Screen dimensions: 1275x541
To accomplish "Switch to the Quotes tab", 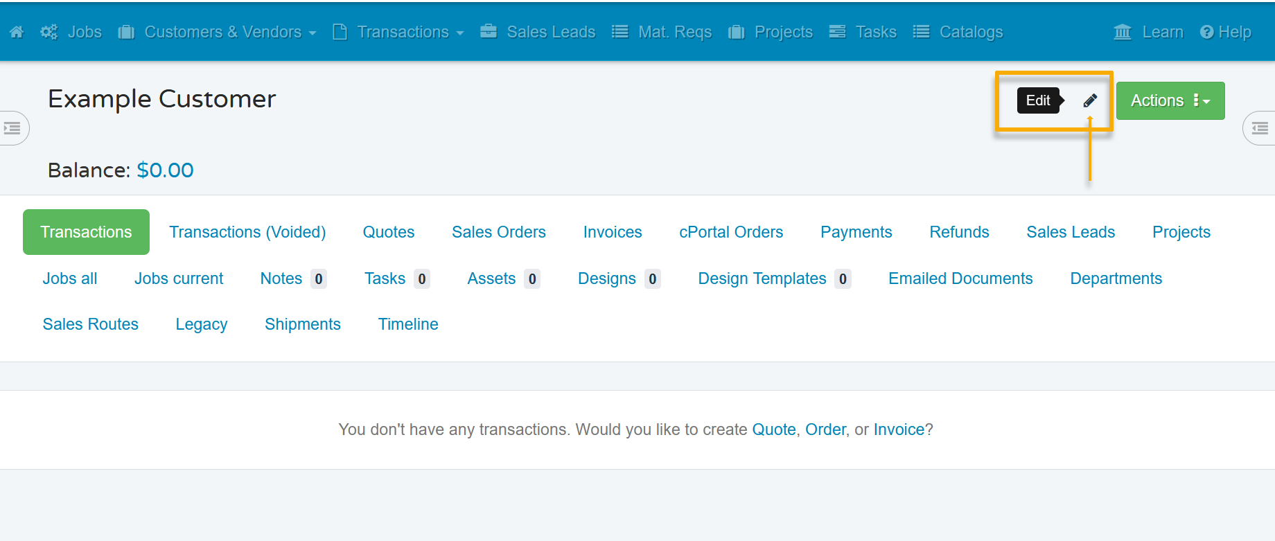I will click(389, 232).
